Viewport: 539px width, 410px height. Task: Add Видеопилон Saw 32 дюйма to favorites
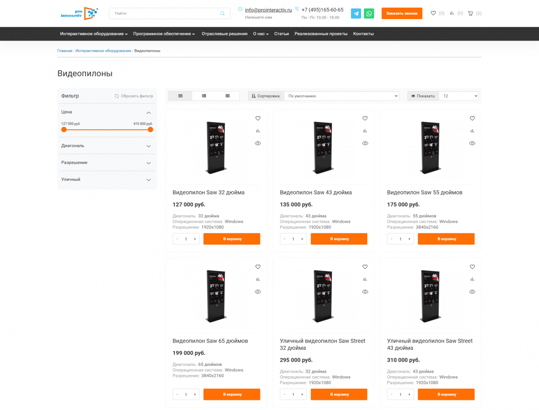coord(258,118)
